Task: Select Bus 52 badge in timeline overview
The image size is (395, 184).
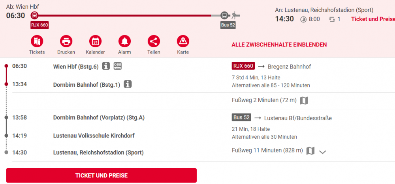Action: coord(228,25)
